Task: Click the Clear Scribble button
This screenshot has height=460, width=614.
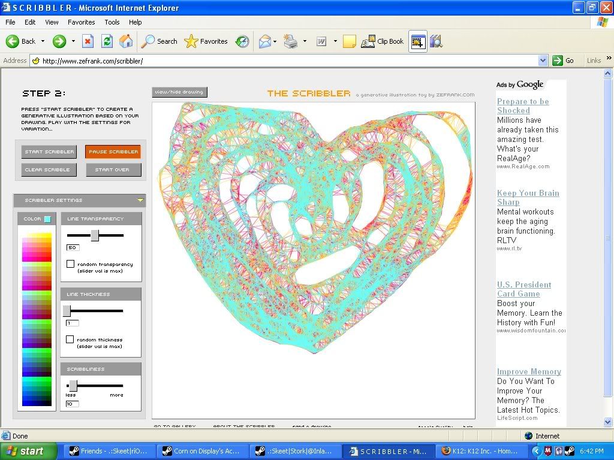Action: 48,170
